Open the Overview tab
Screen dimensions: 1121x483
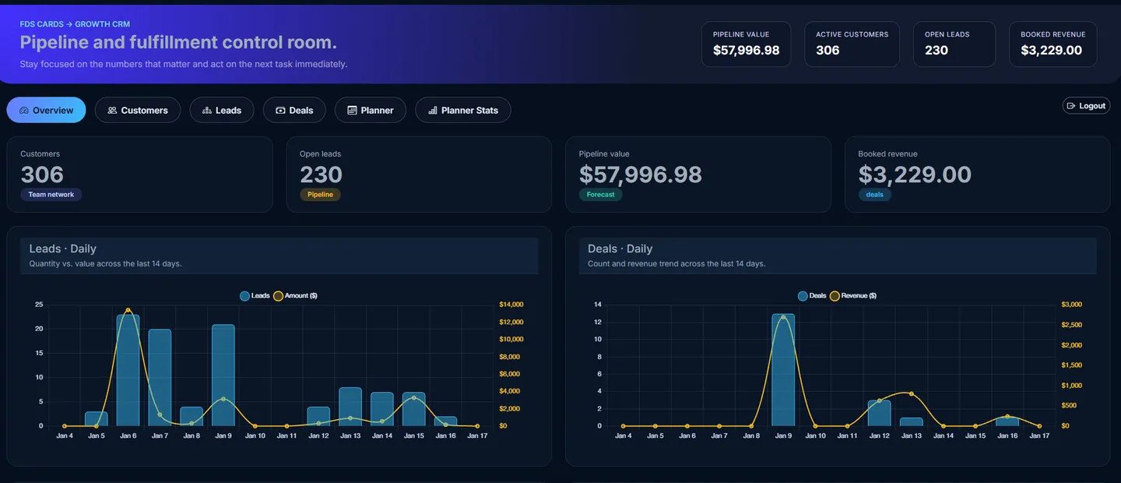pyautogui.click(x=46, y=110)
